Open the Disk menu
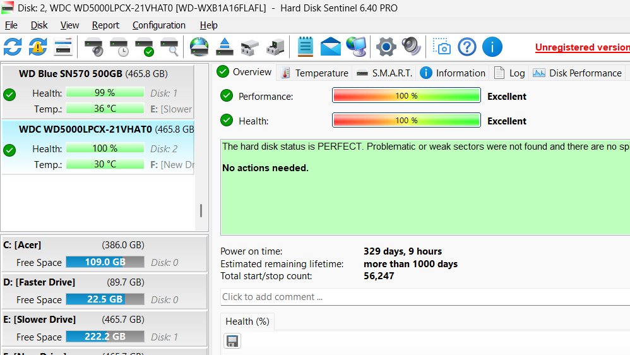630x355 pixels. (39, 25)
